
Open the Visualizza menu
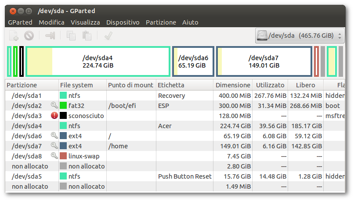click(x=85, y=22)
